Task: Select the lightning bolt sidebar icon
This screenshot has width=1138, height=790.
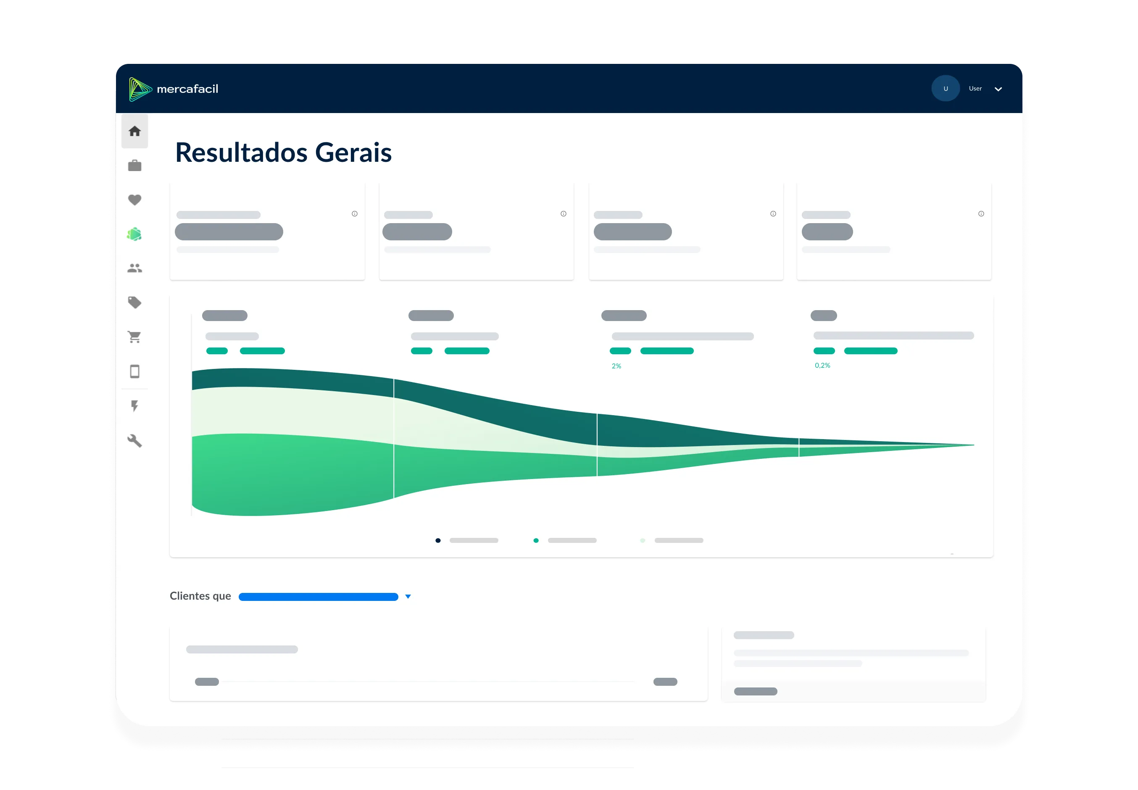Action: tap(134, 406)
